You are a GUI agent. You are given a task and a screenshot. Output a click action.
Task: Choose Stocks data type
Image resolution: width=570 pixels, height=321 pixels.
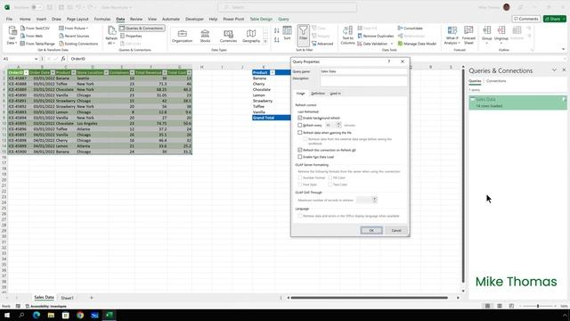pyautogui.click(x=205, y=36)
